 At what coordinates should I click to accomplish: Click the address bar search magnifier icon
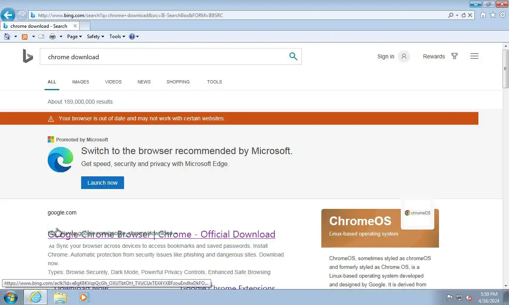pos(451,15)
